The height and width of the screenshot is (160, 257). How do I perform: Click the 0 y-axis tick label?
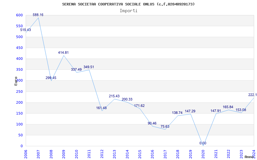pyautogui.click(x=21, y=146)
